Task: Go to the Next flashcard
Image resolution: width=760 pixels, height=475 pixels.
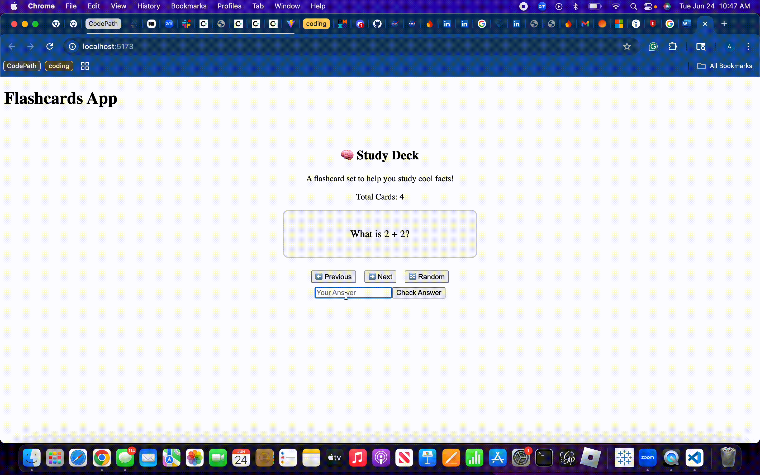Action: pos(380,277)
